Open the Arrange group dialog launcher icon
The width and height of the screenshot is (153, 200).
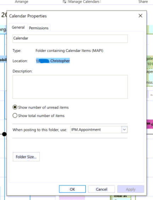(x=64, y=1)
